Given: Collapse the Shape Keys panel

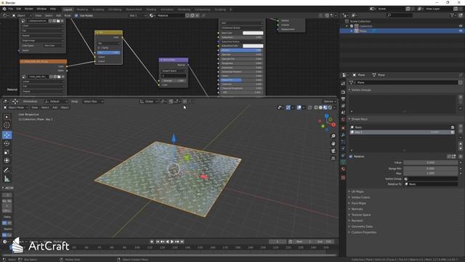Looking at the screenshot, I should (359, 119).
